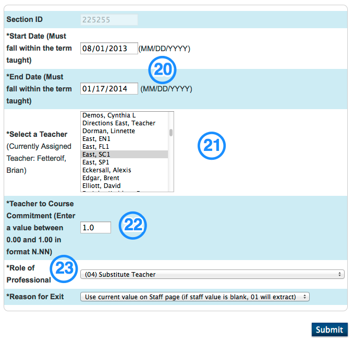Select Directions East, Teacher from list
Image resolution: width=354 pixels, height=341 pixels.
point(119,123)
